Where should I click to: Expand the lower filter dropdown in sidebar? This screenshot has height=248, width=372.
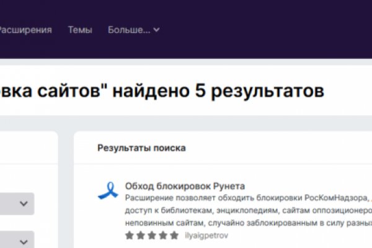tap(15, 241)
